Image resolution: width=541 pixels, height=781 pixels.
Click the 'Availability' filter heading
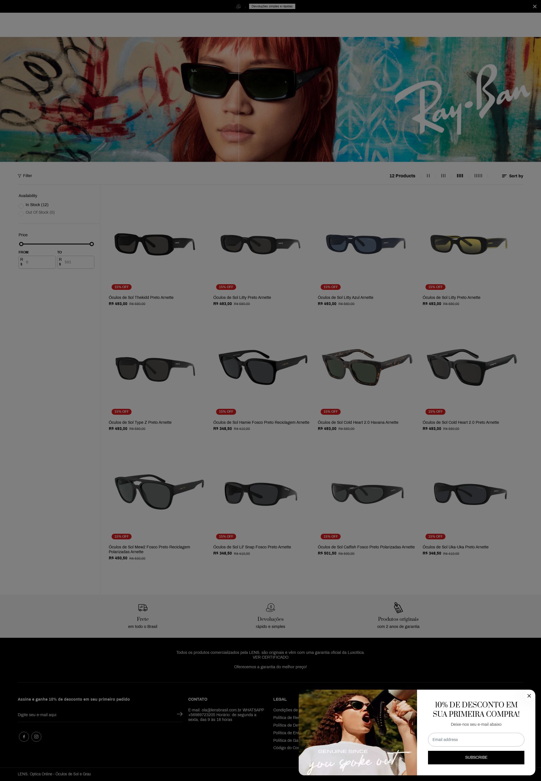point(28,196)
